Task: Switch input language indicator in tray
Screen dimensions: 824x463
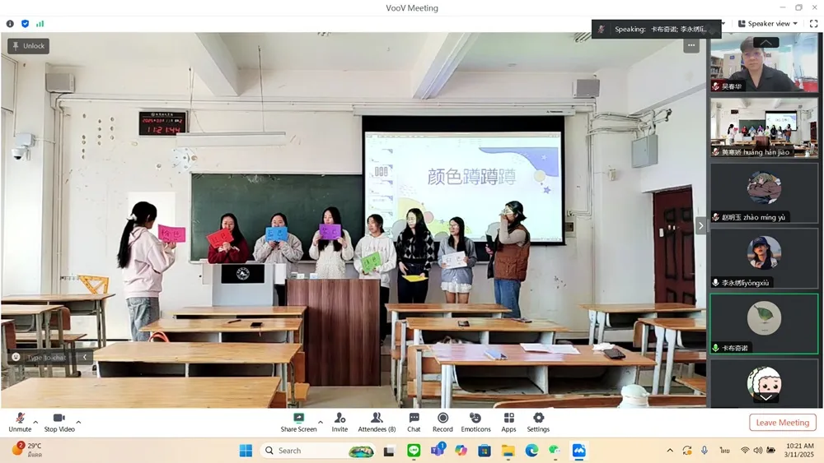Action: [724, 451]
